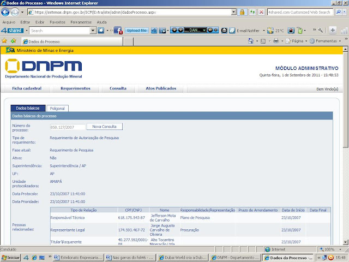The image size is (349, 262).
Task: Click the Número do processo input field
Action: point(68,127)
